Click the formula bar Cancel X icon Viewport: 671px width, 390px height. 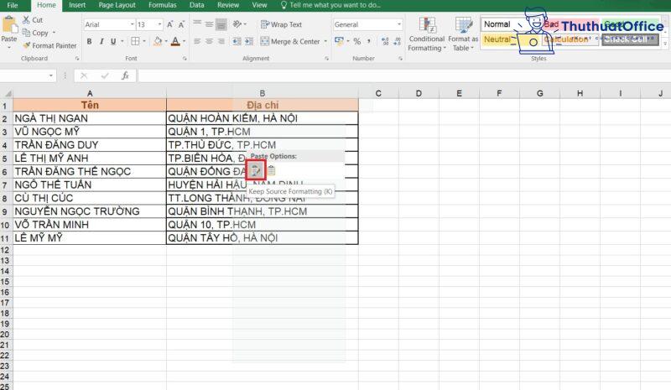click(84, 75)
